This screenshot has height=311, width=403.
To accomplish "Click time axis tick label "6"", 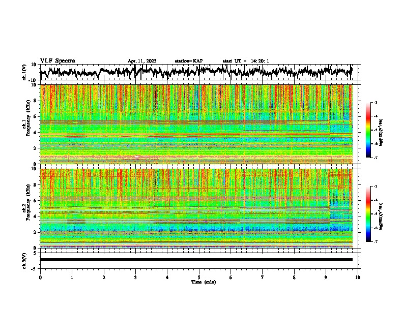I will click(x=231, y=277).
